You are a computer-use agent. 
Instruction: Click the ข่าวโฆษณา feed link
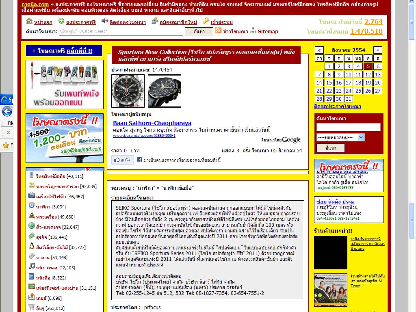(x=235, y=32)
